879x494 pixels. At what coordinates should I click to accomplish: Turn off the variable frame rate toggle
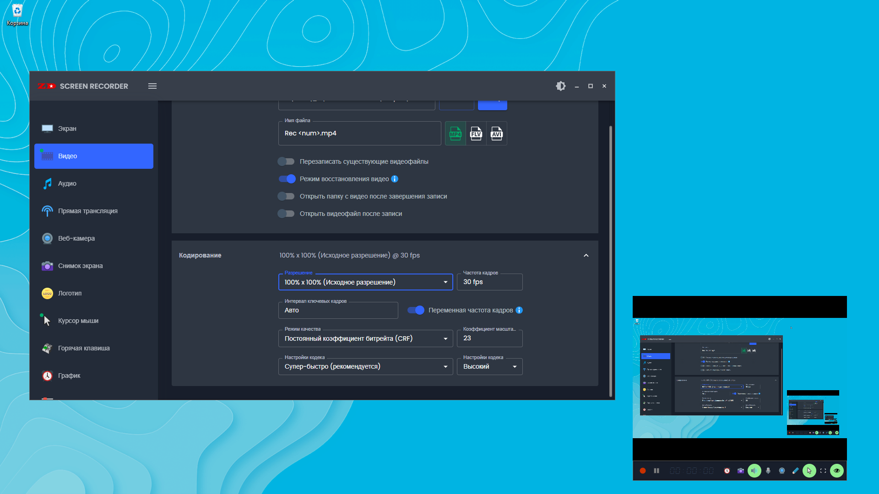click(416, 310)
